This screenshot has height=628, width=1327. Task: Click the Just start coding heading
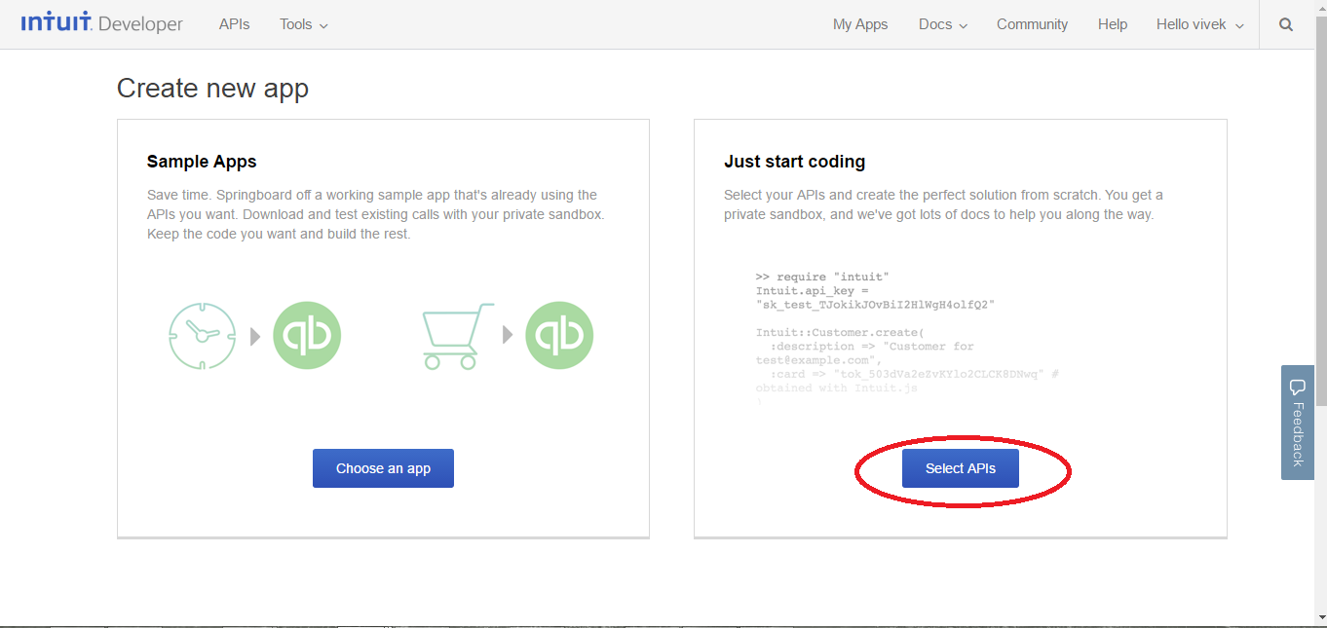coord(795,162)
